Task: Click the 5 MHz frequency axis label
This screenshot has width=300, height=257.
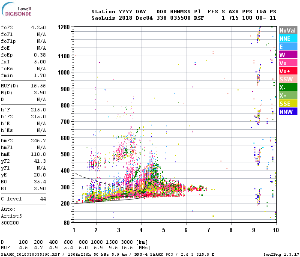Action: pyautogui.click(x=164, y=230)
